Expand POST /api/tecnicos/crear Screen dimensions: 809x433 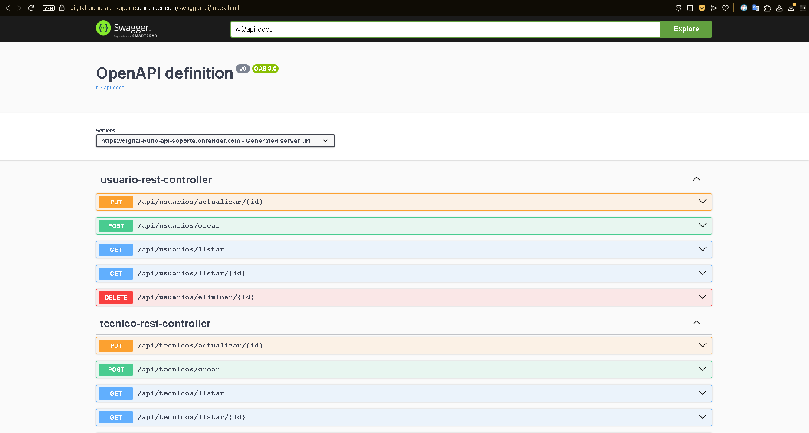pos(404,370)
